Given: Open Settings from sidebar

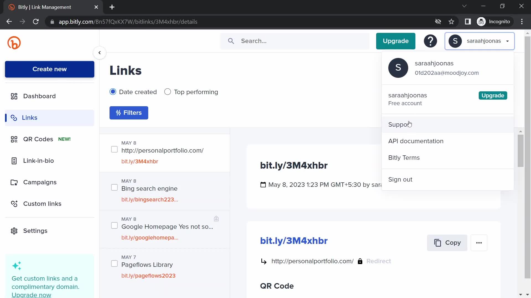Looking at the screenshot, I should point(35,231).
